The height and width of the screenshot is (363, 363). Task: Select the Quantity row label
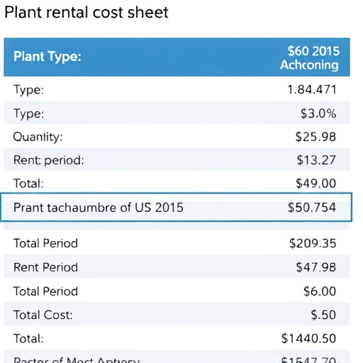tap(38, 137)
